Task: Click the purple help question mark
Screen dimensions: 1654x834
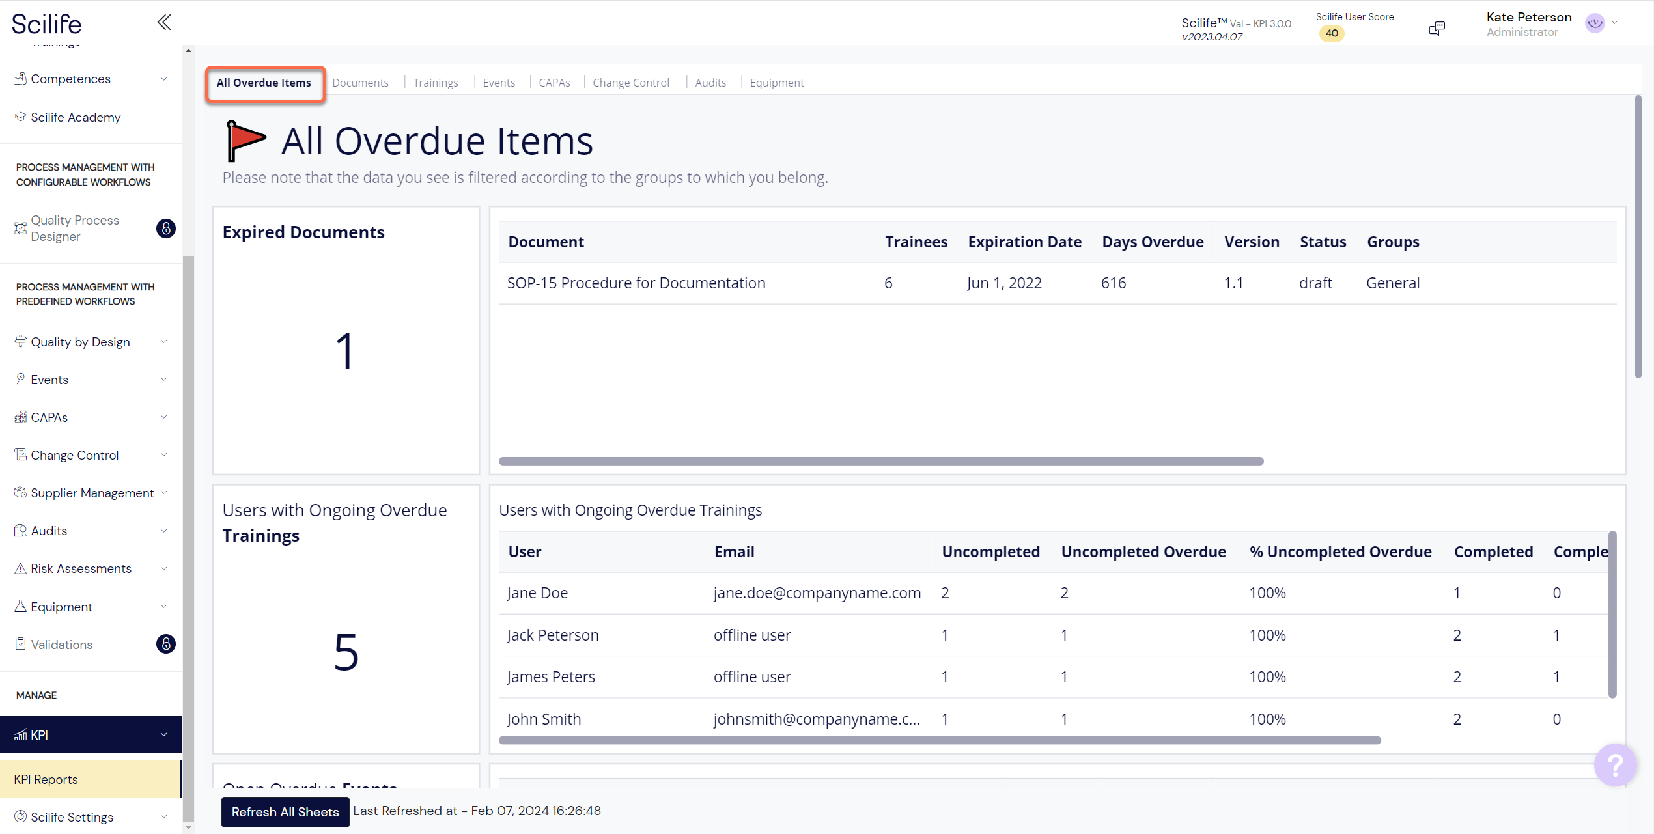Action: point(1616,765)
